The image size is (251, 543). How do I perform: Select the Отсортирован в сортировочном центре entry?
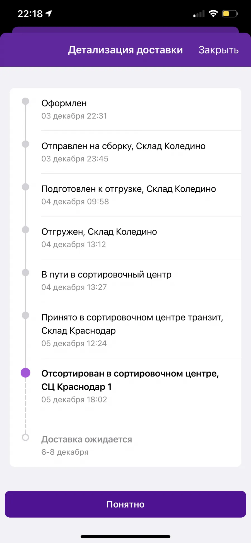pyautogui.click(x=126, y=386)
